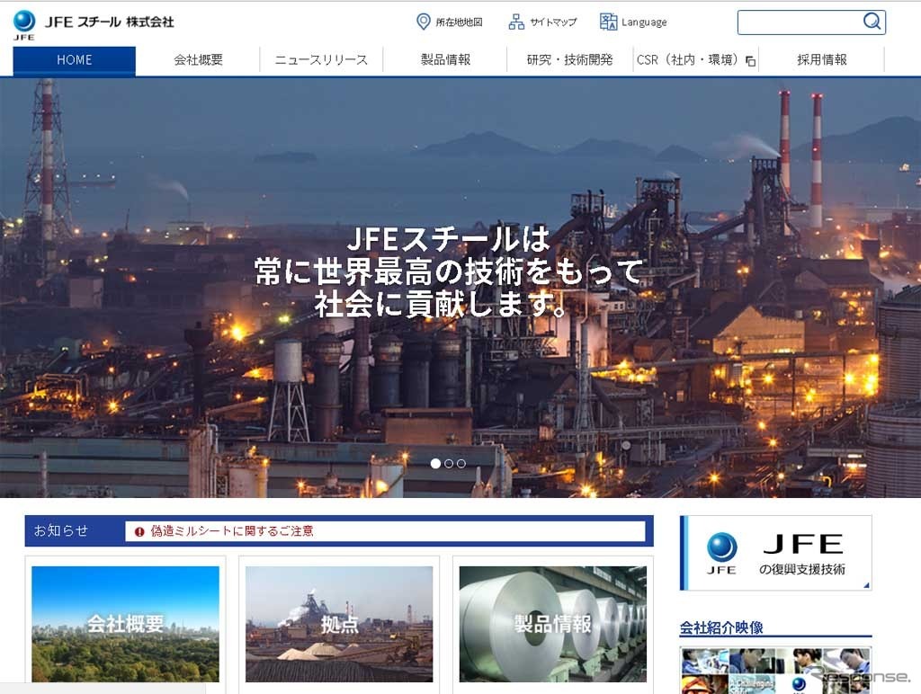
Task: Click the 所在地地図 link
Action: pyautogui.click(x=459, y=22)
